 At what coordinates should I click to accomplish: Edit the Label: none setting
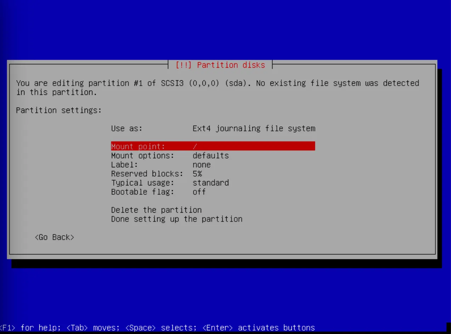[161, 165]
